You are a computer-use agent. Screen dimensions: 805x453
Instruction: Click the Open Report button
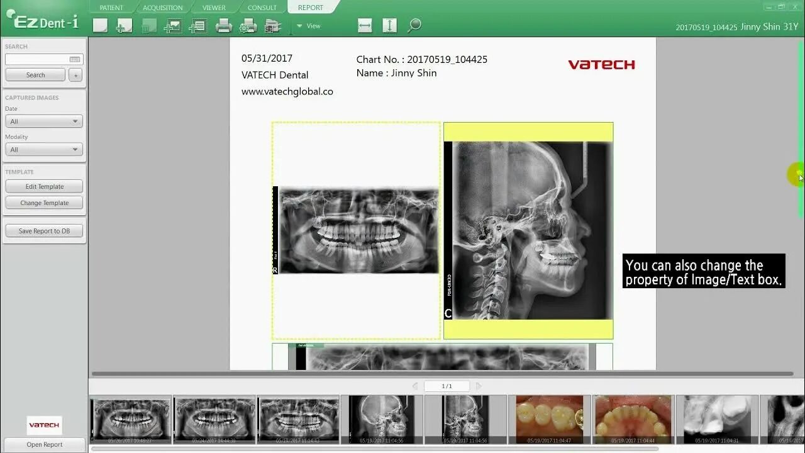coord(44,444)
